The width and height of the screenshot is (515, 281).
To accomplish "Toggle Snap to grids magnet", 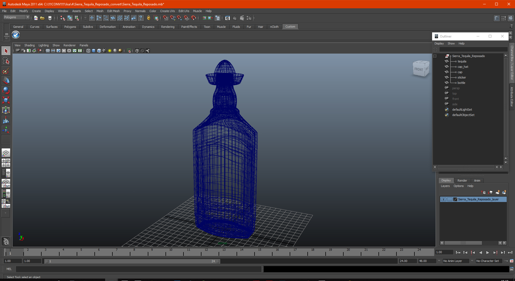I will pyautogui.click(x=165, y=18).
